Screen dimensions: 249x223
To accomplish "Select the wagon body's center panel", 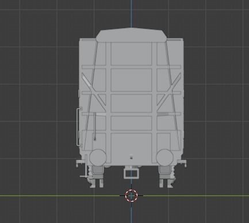I will tap(131, 102).
